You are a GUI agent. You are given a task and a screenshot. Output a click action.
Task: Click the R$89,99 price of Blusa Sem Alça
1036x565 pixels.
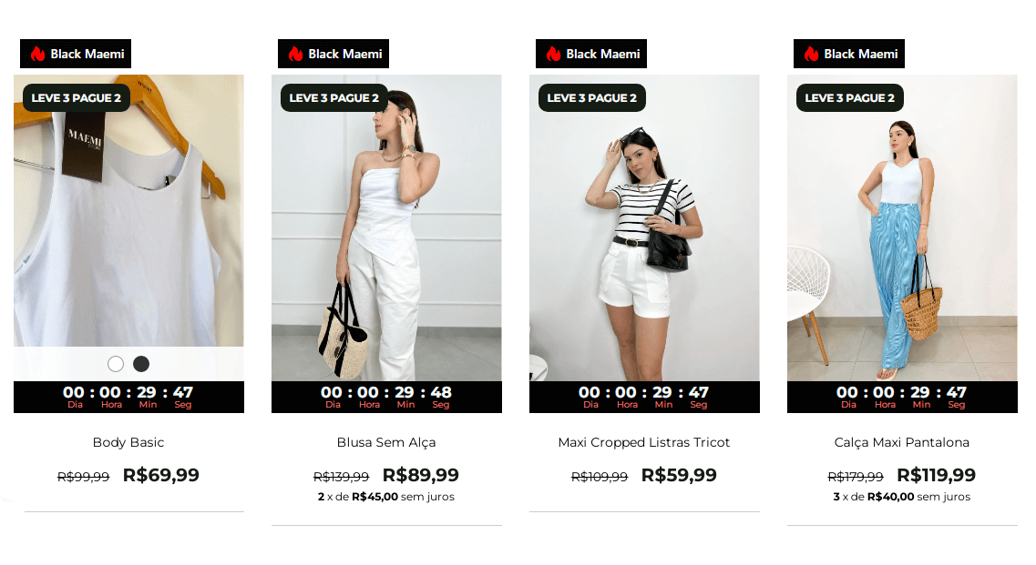pos(421,475)
